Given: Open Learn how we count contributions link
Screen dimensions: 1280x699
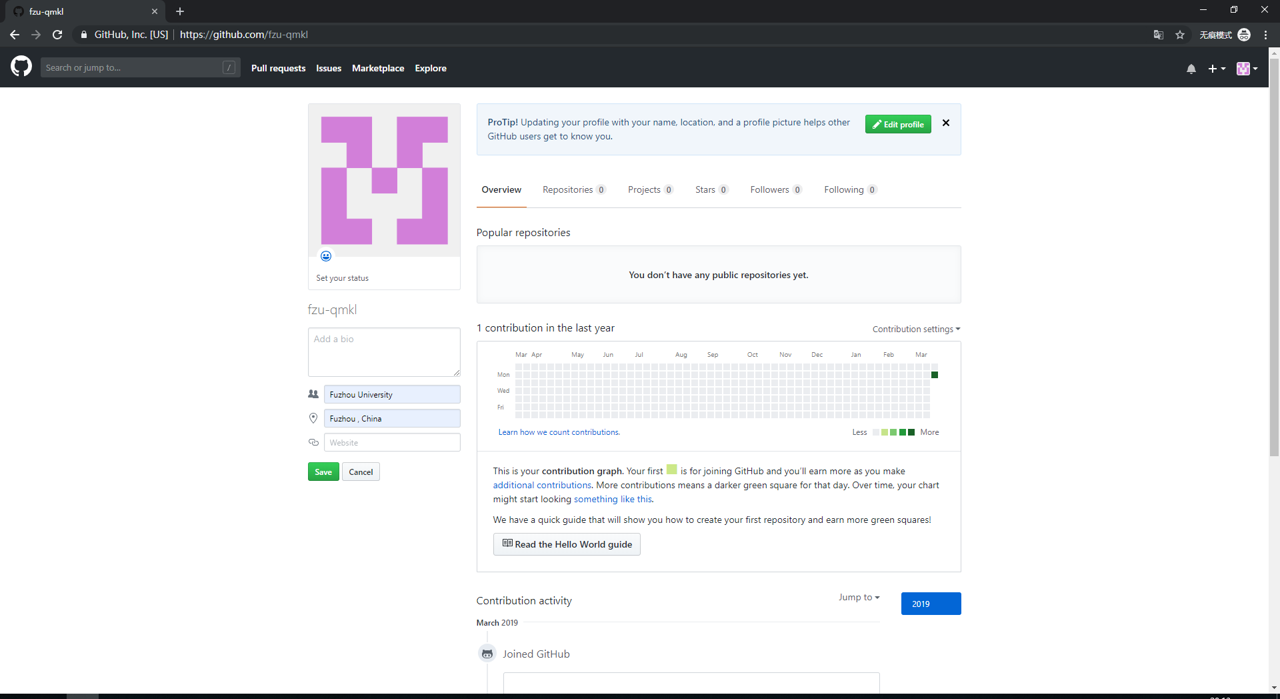Looking at the screenshot, I should click(559, 432).
